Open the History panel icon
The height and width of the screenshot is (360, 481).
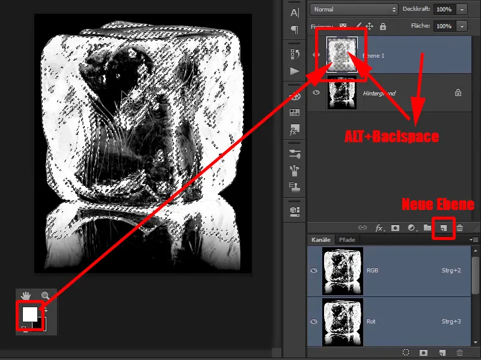(x=295, y=54)
